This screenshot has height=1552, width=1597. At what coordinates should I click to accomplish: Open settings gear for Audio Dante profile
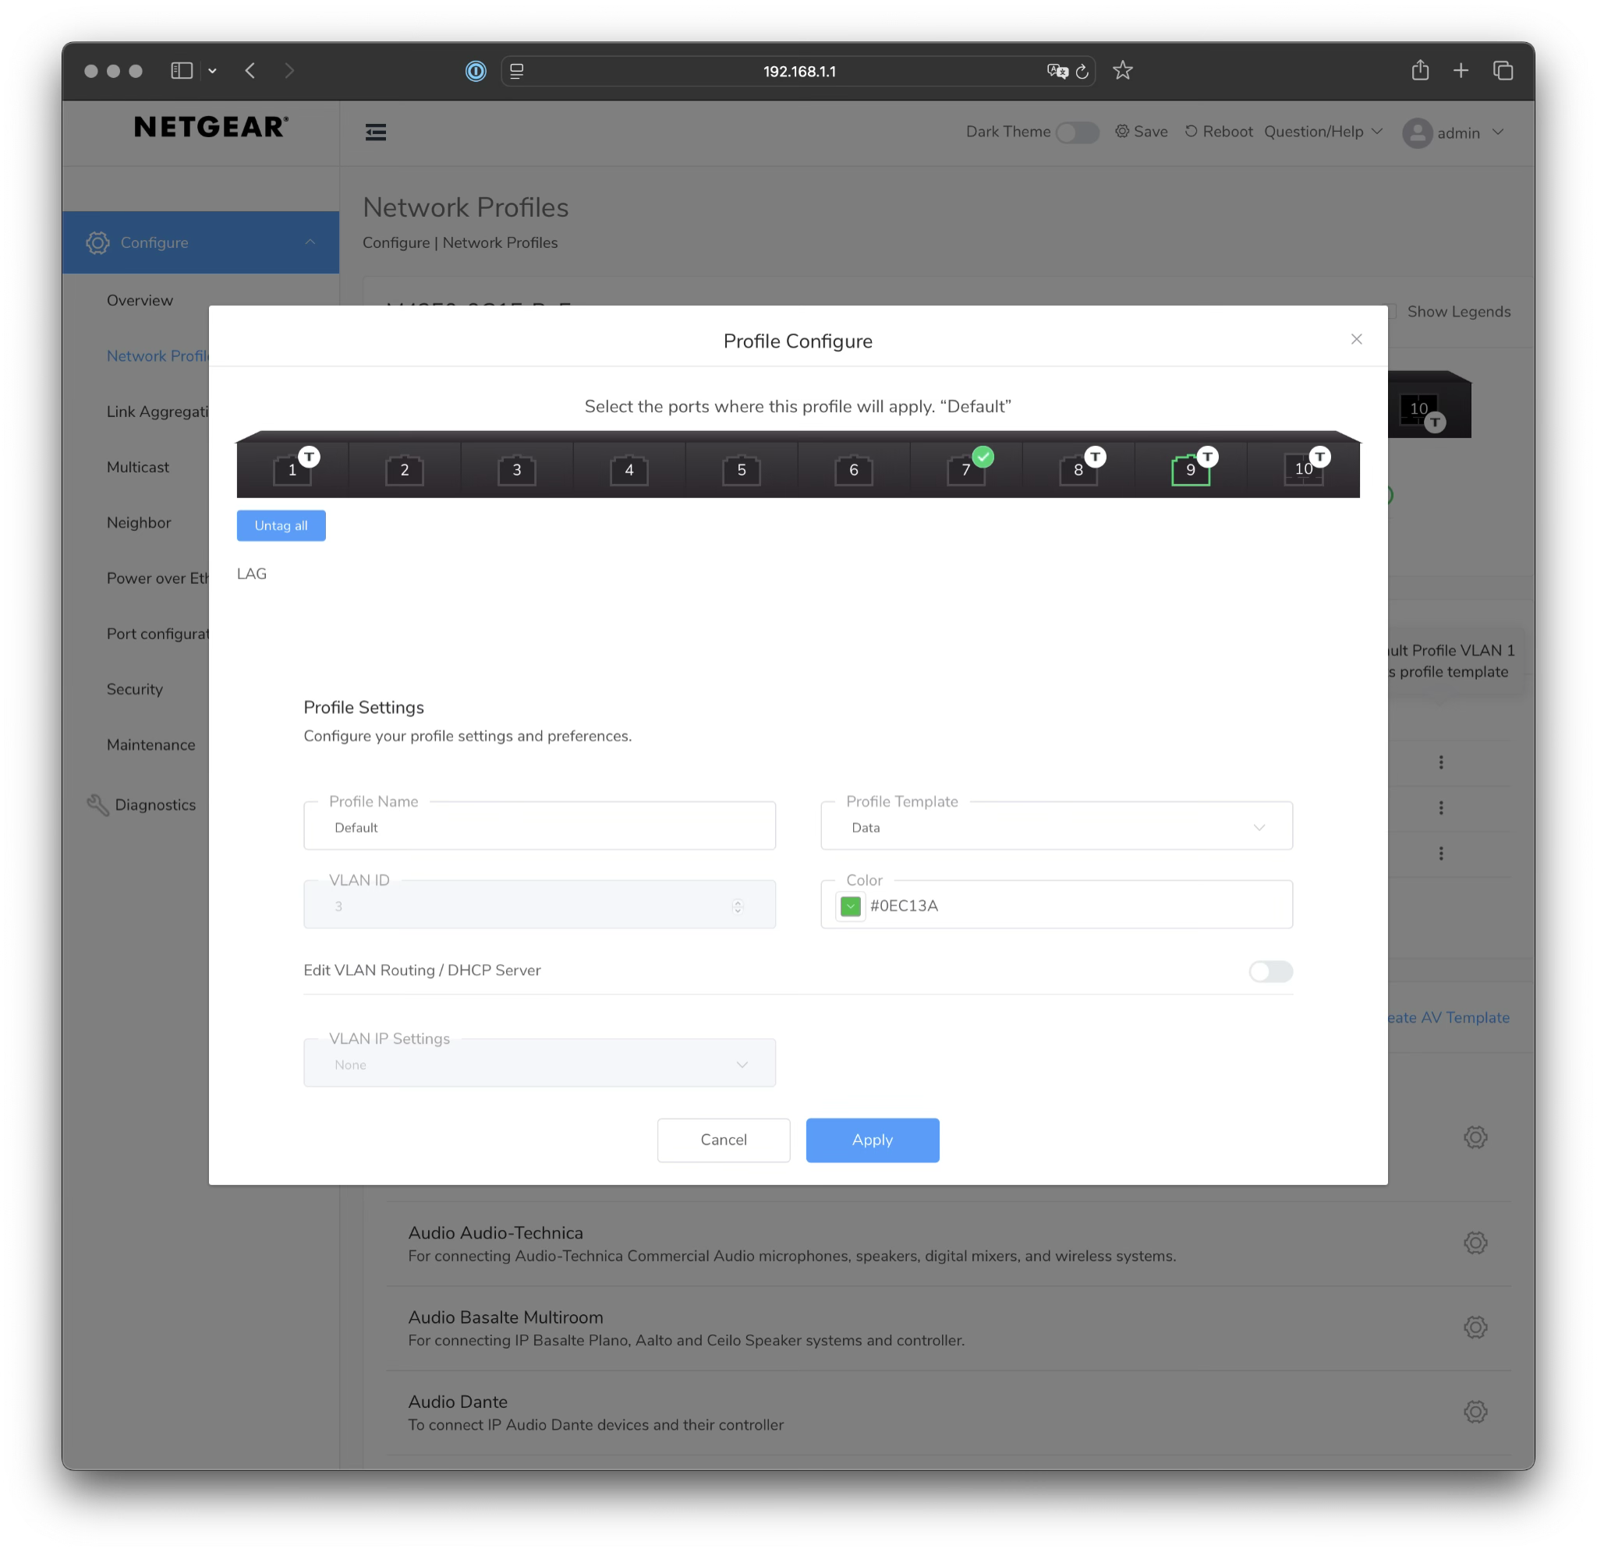pyautogui.click(x=1475, y=1412)
